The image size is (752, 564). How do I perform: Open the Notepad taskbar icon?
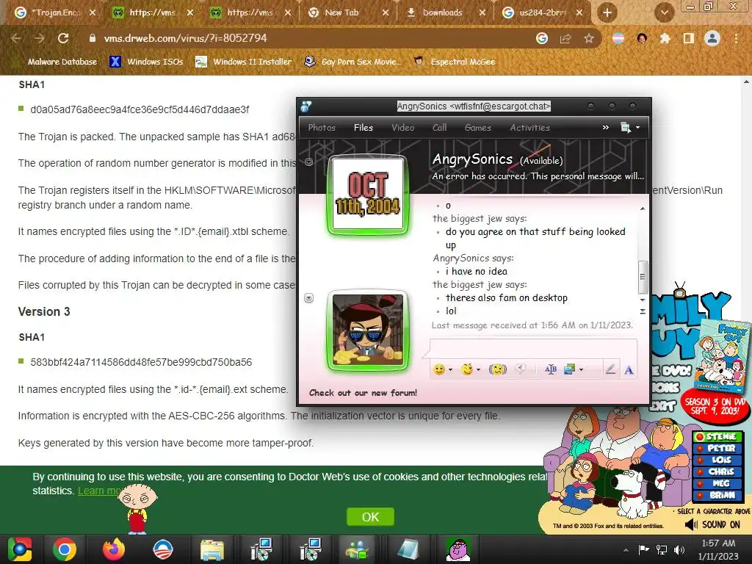[x=407, y=549]
